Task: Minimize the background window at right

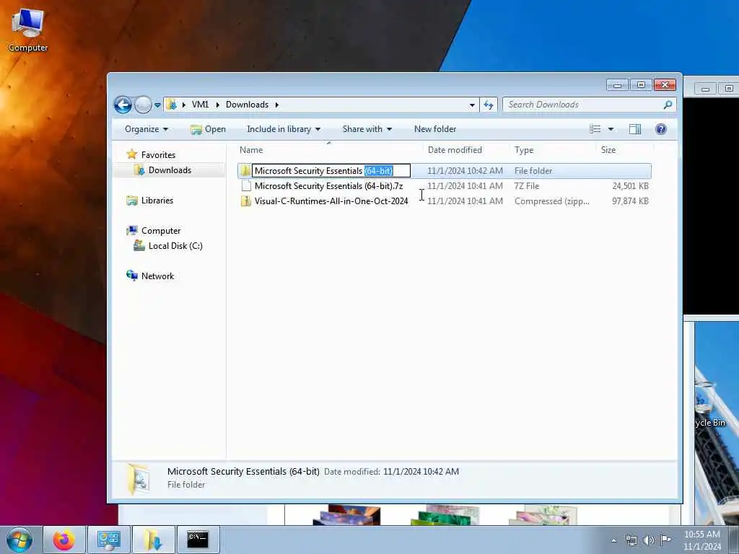Action: coord(705,89)
